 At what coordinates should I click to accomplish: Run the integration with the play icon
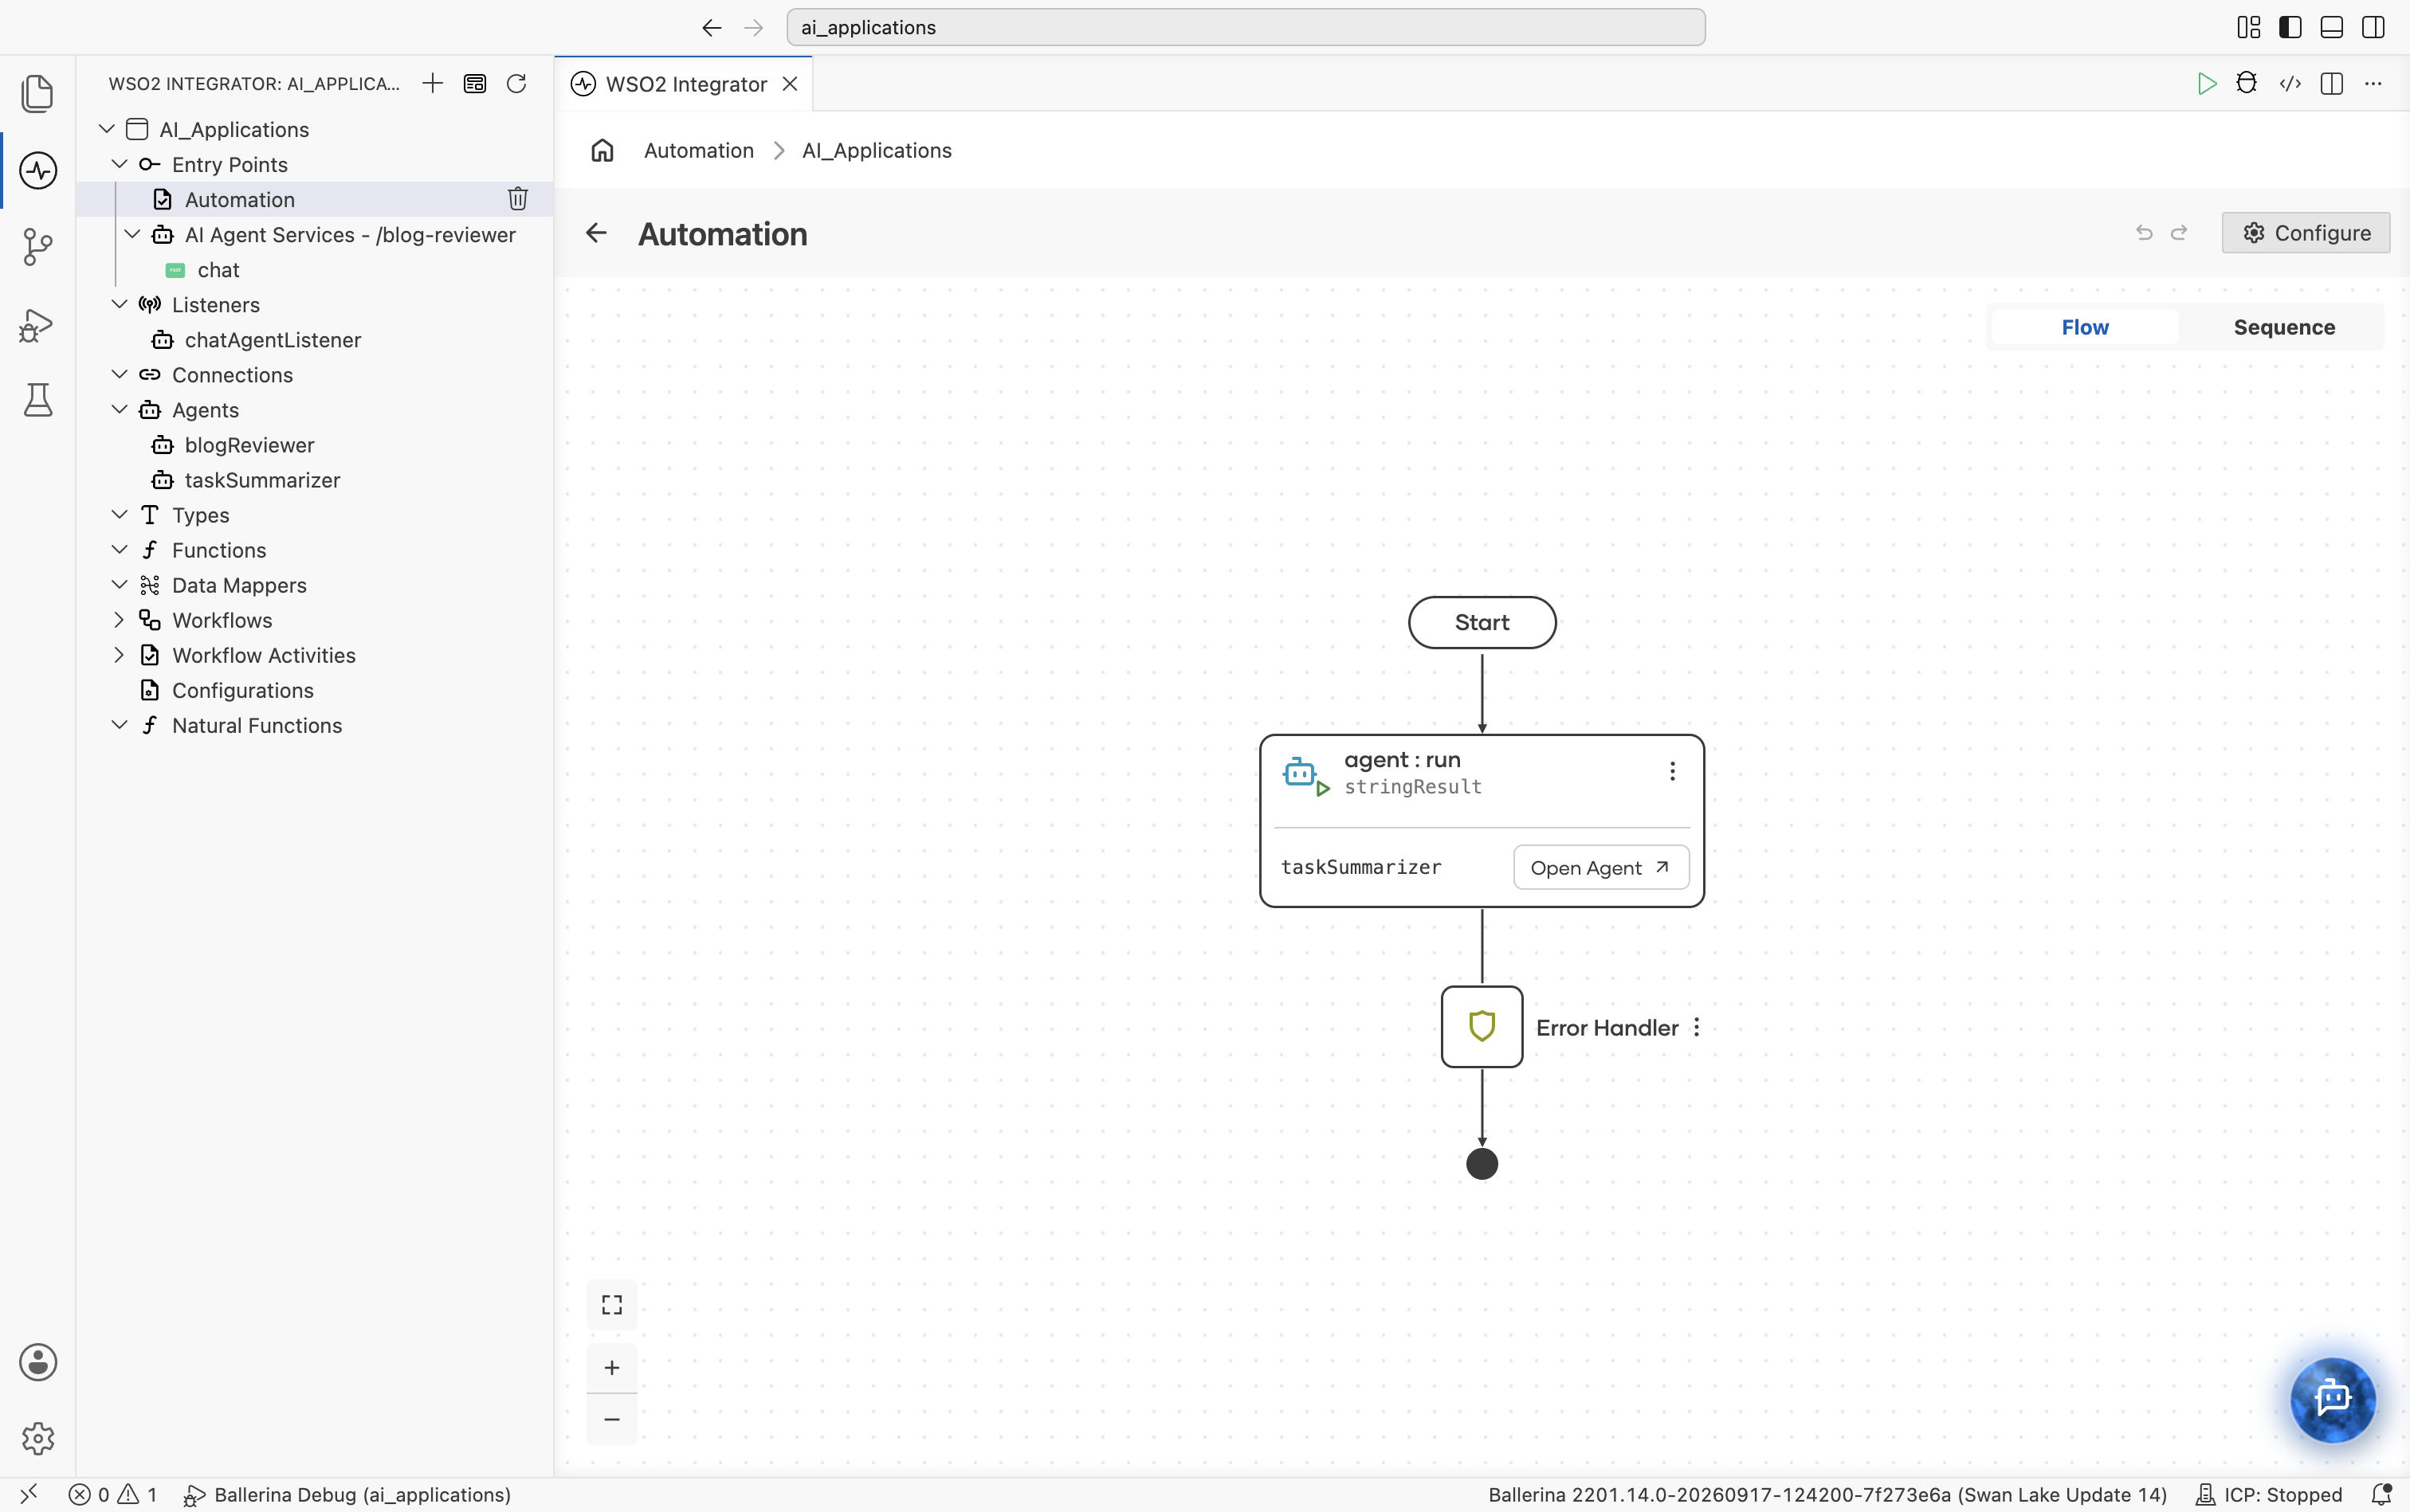point(2206,84)
